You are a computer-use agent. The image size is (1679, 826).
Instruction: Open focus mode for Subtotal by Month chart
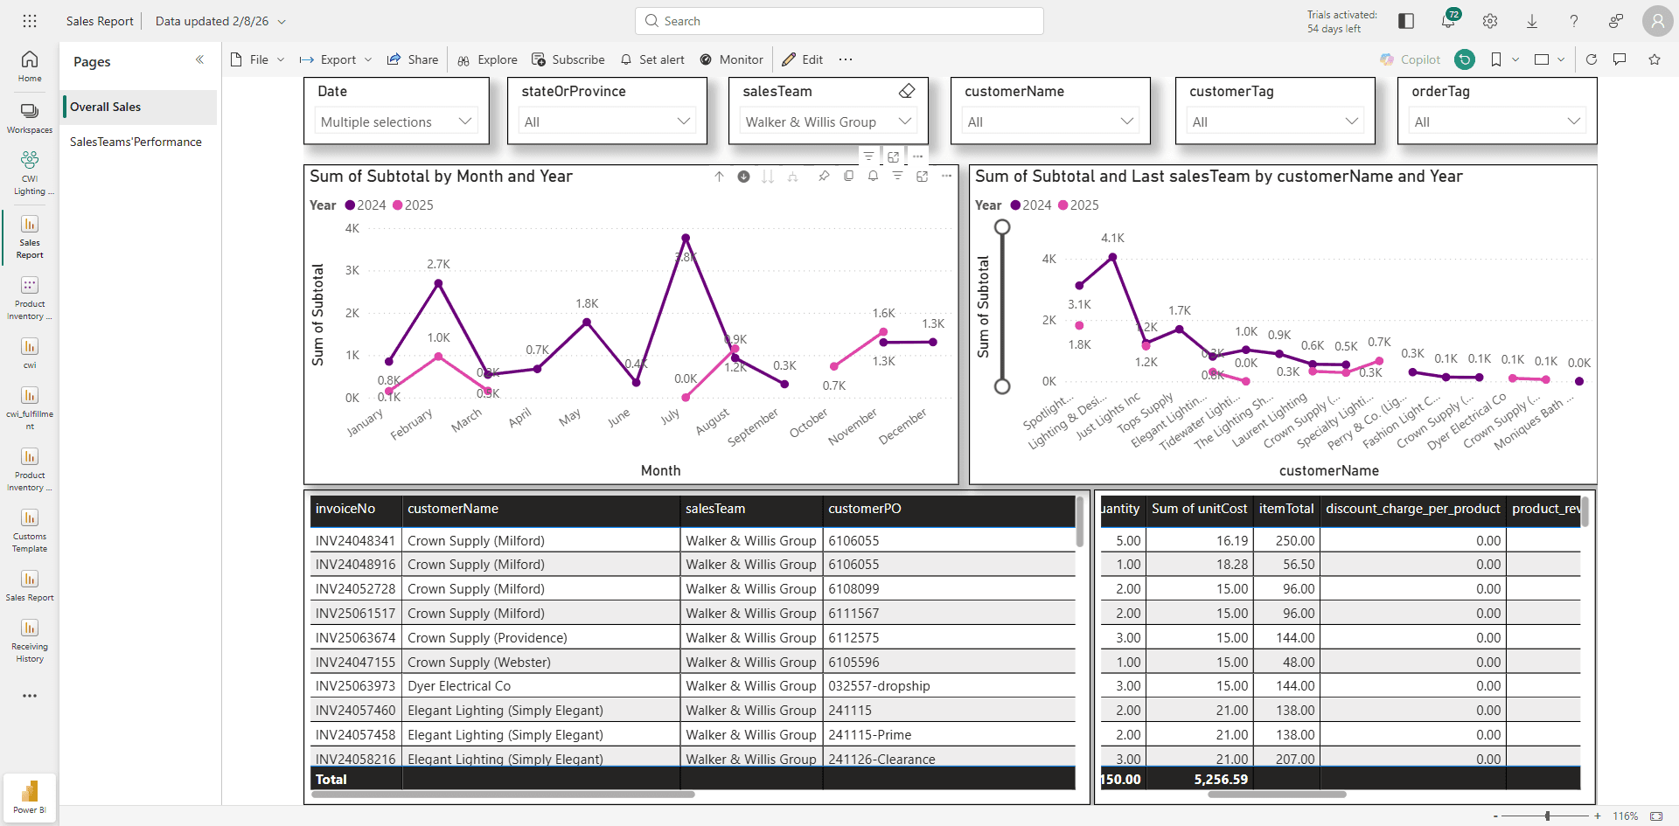(x=922, y=177)
